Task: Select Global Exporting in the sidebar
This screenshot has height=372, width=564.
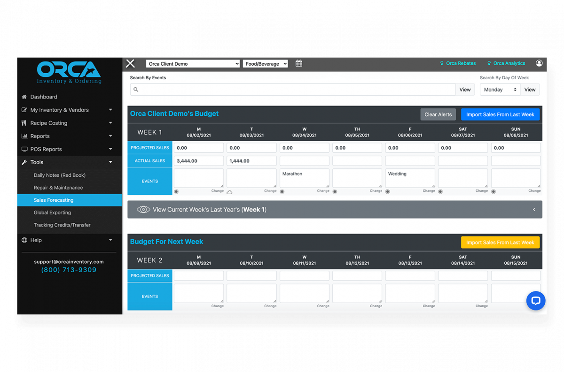Action: pos(53,212)
